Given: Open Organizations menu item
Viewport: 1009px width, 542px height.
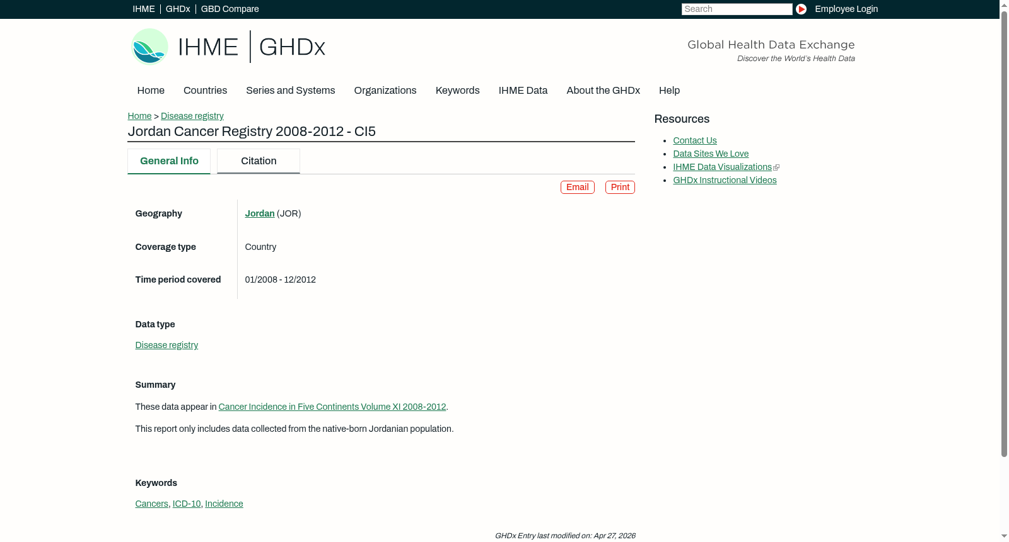Looking at the screenshot, I should (385, 91).
